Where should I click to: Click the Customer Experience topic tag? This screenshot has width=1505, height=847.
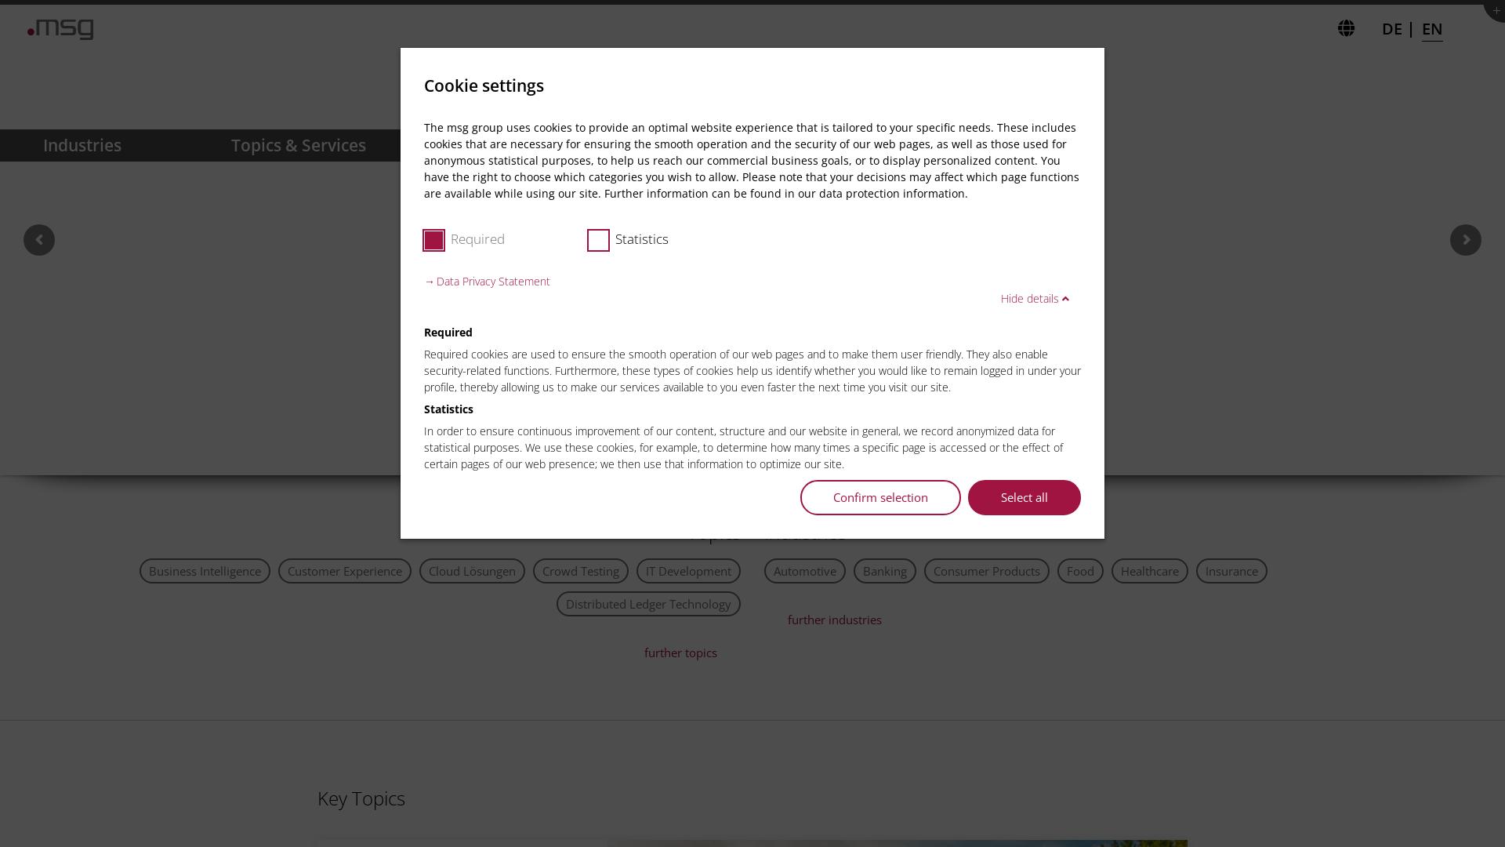click(x=344, y=571)
